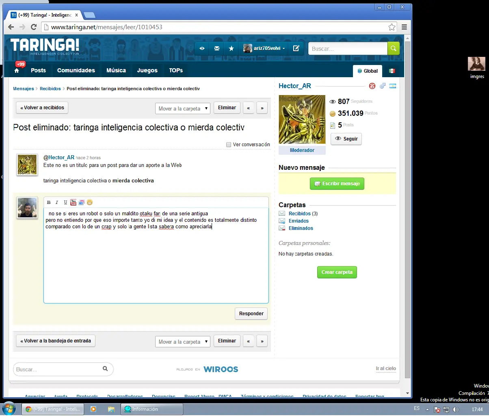Go to Taringa home icon with +99 badge
489x416 pixels.
[17, 70]
